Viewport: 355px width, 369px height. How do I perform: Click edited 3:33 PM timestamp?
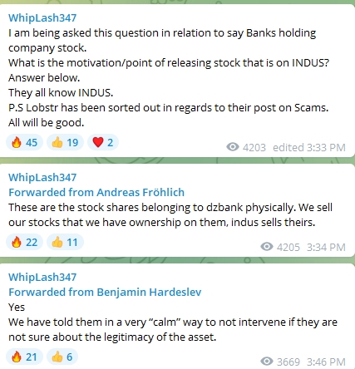309,147
